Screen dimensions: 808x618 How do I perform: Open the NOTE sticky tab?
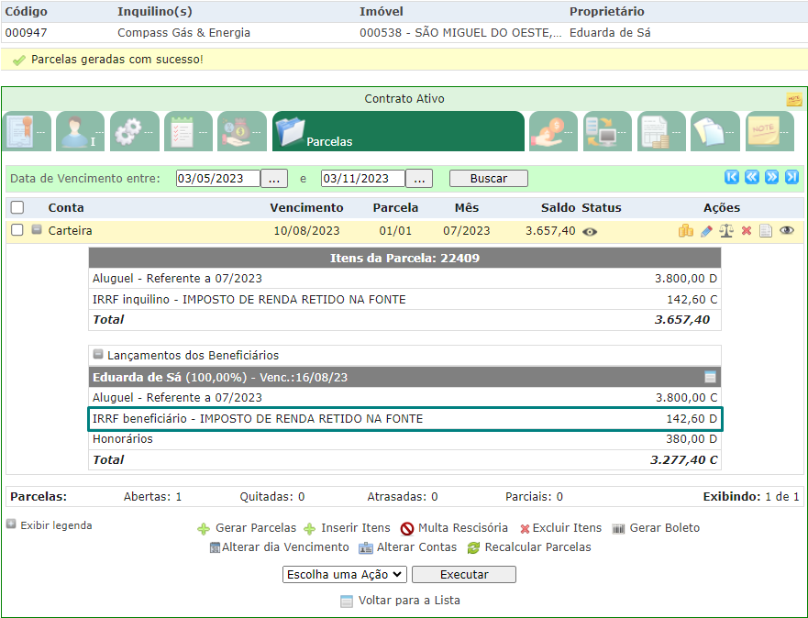tap(769, 131)
